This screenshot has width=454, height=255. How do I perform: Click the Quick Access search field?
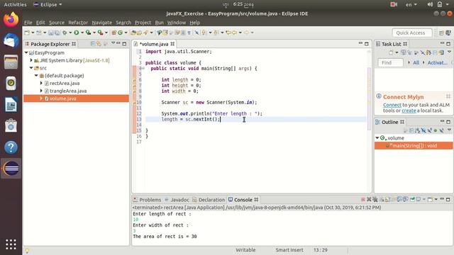click(x=412, y=33)
